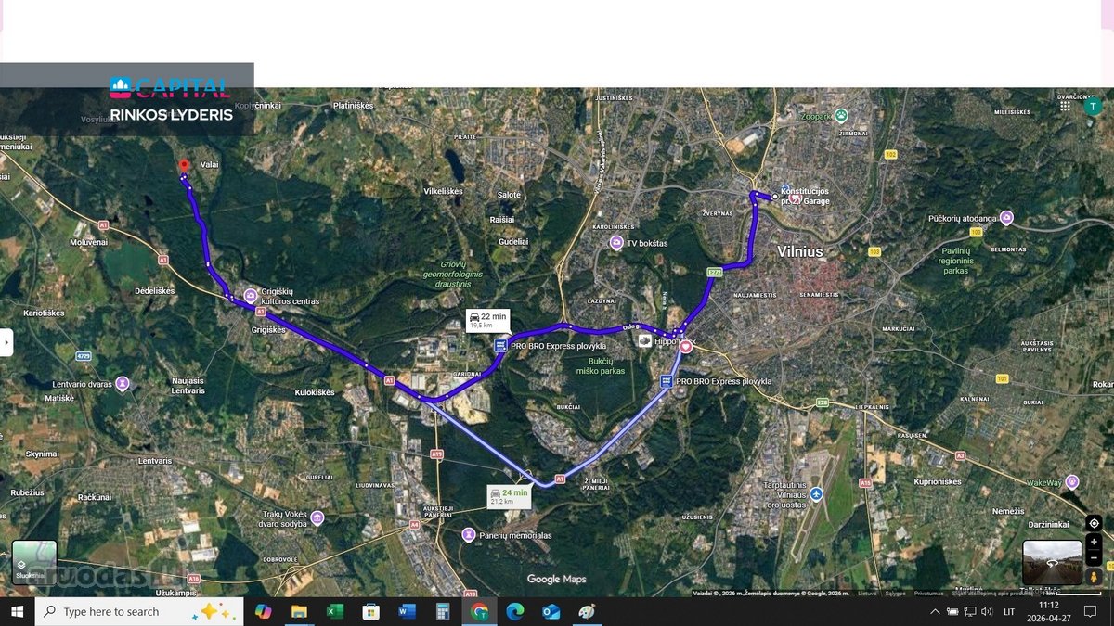Click the pink heart saved-place marker
This screenshot has height=626, width=1114.
(x=686, y=346)
